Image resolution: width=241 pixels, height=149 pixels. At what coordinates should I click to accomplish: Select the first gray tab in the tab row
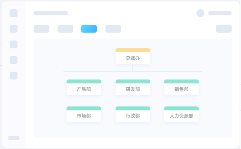point(41,29)
